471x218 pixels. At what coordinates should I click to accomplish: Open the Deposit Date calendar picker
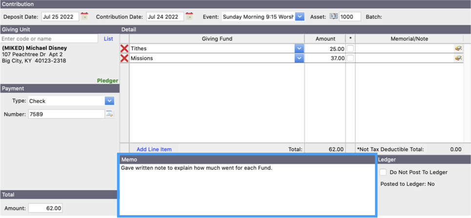point(84,17)
